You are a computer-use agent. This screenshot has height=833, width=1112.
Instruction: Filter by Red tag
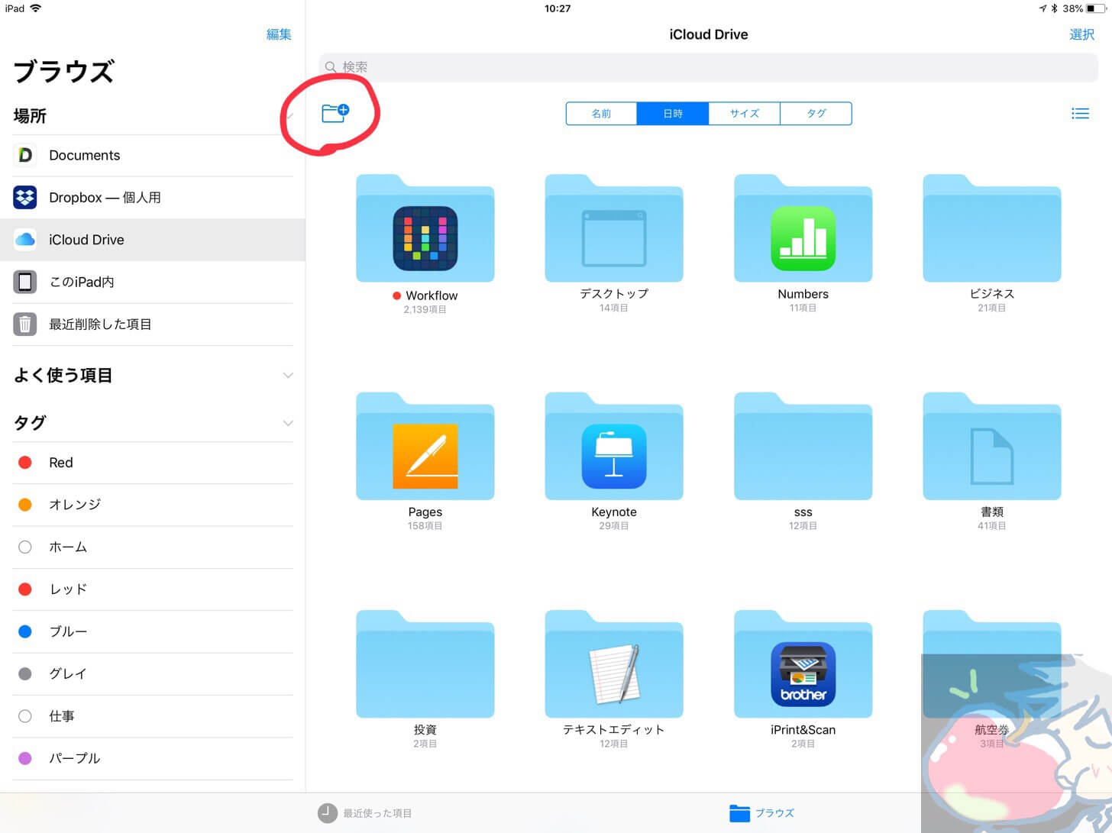pyautogui.click(x=153, y=463)
